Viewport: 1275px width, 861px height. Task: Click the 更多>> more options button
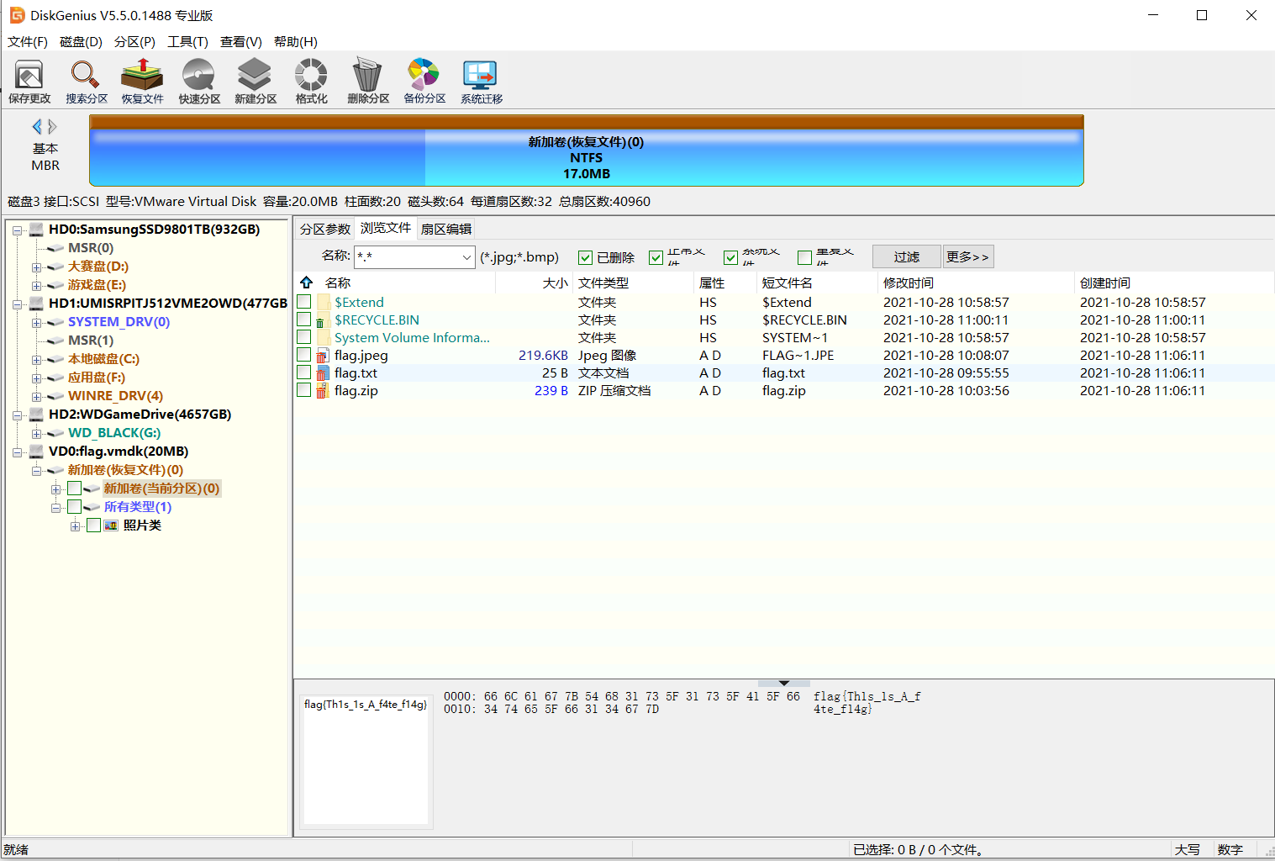(968, 256)
